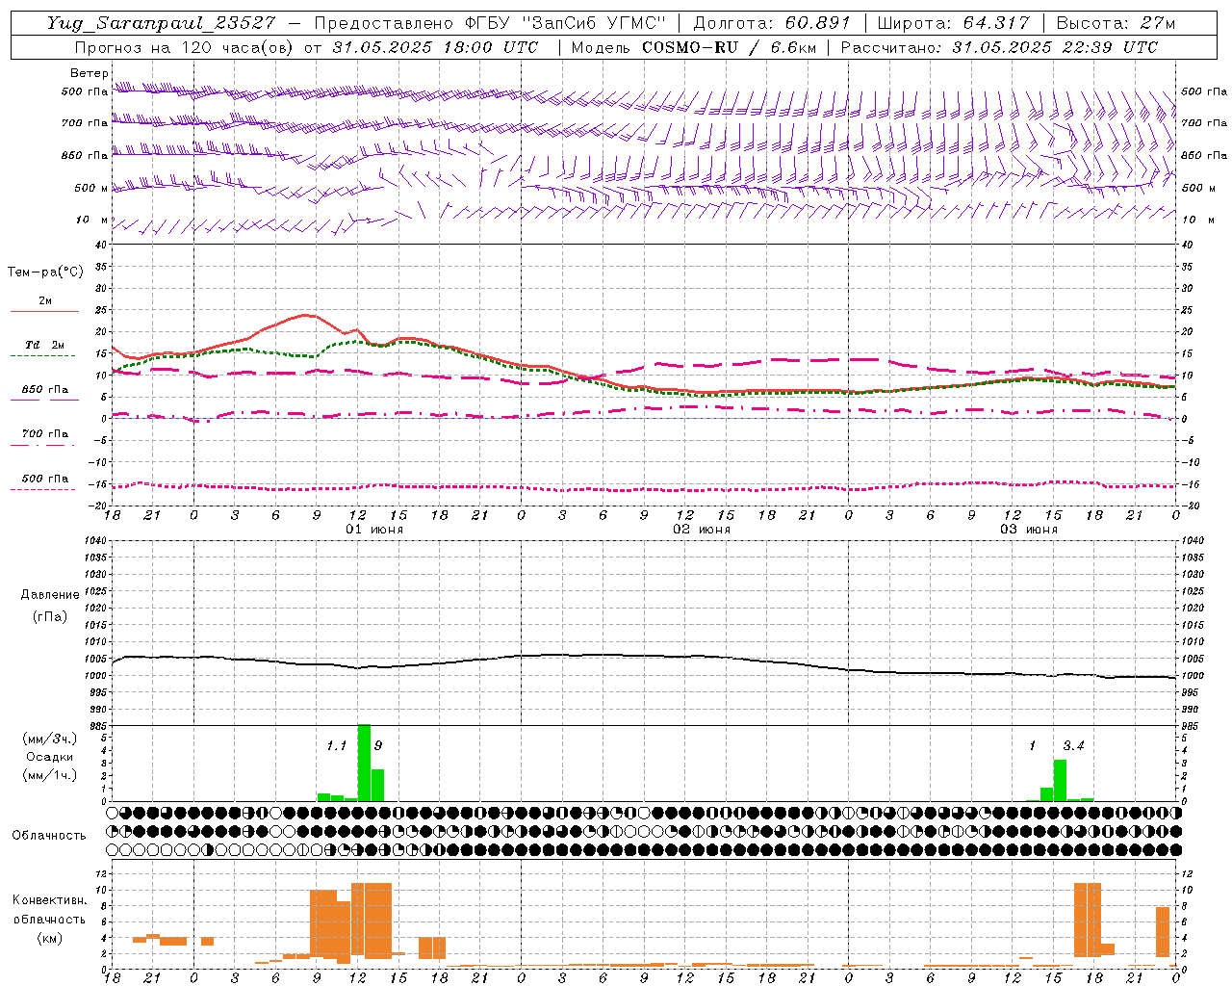
Task: Click the Широта: 64.317 header value
Action: pyautogui.click(x=954, y=23)
